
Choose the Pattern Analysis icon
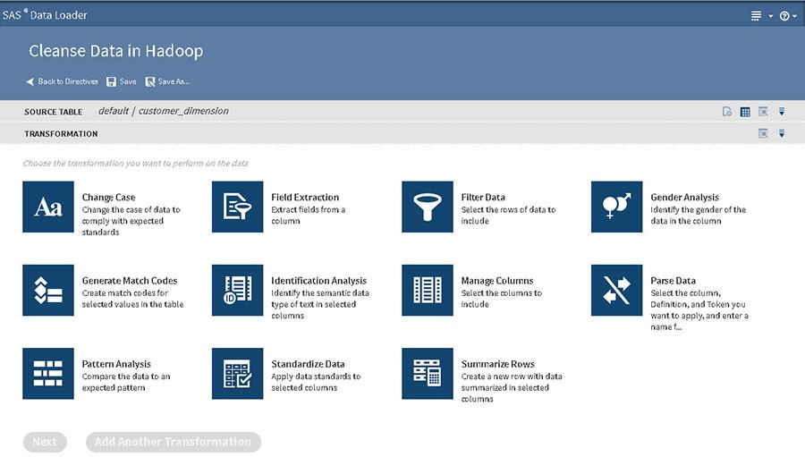tap(48, 373)
